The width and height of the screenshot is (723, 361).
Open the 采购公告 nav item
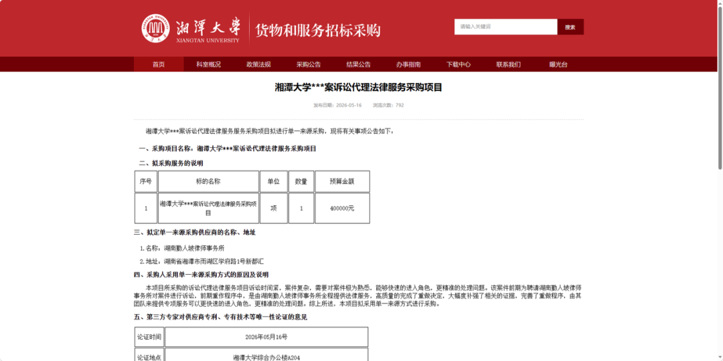point(309,64)
